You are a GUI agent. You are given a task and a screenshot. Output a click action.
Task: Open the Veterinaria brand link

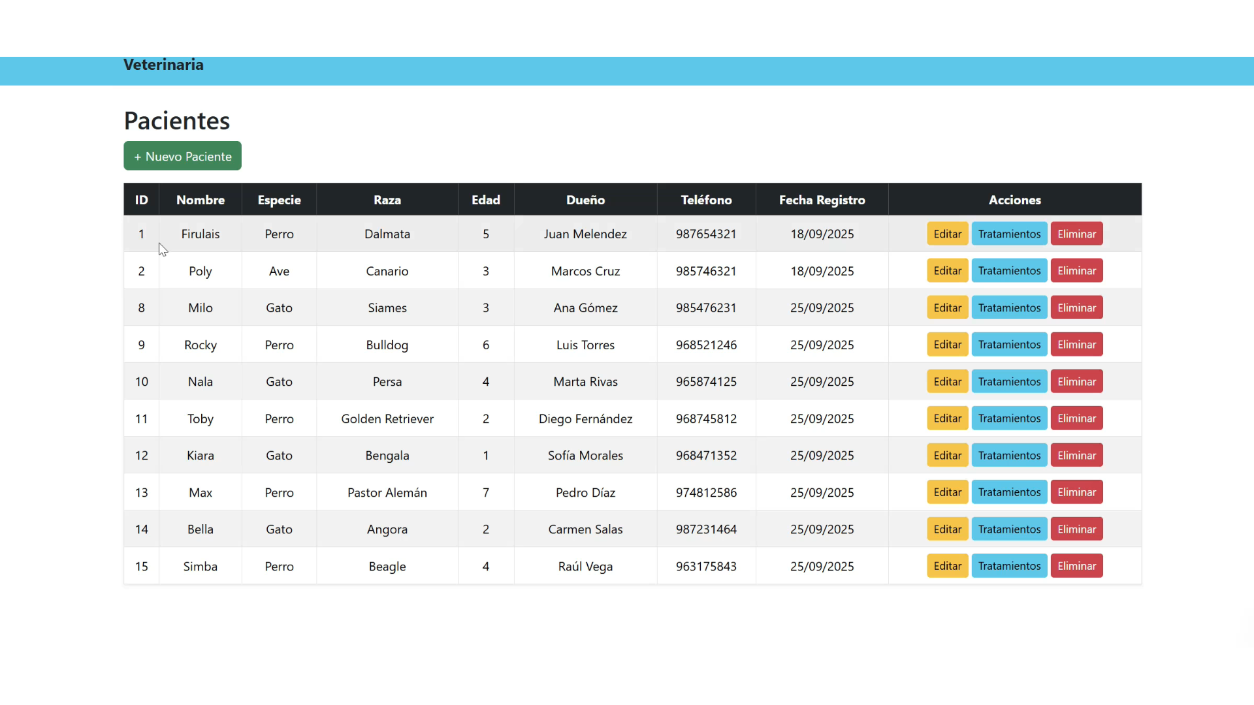click(x=163, y=65)
